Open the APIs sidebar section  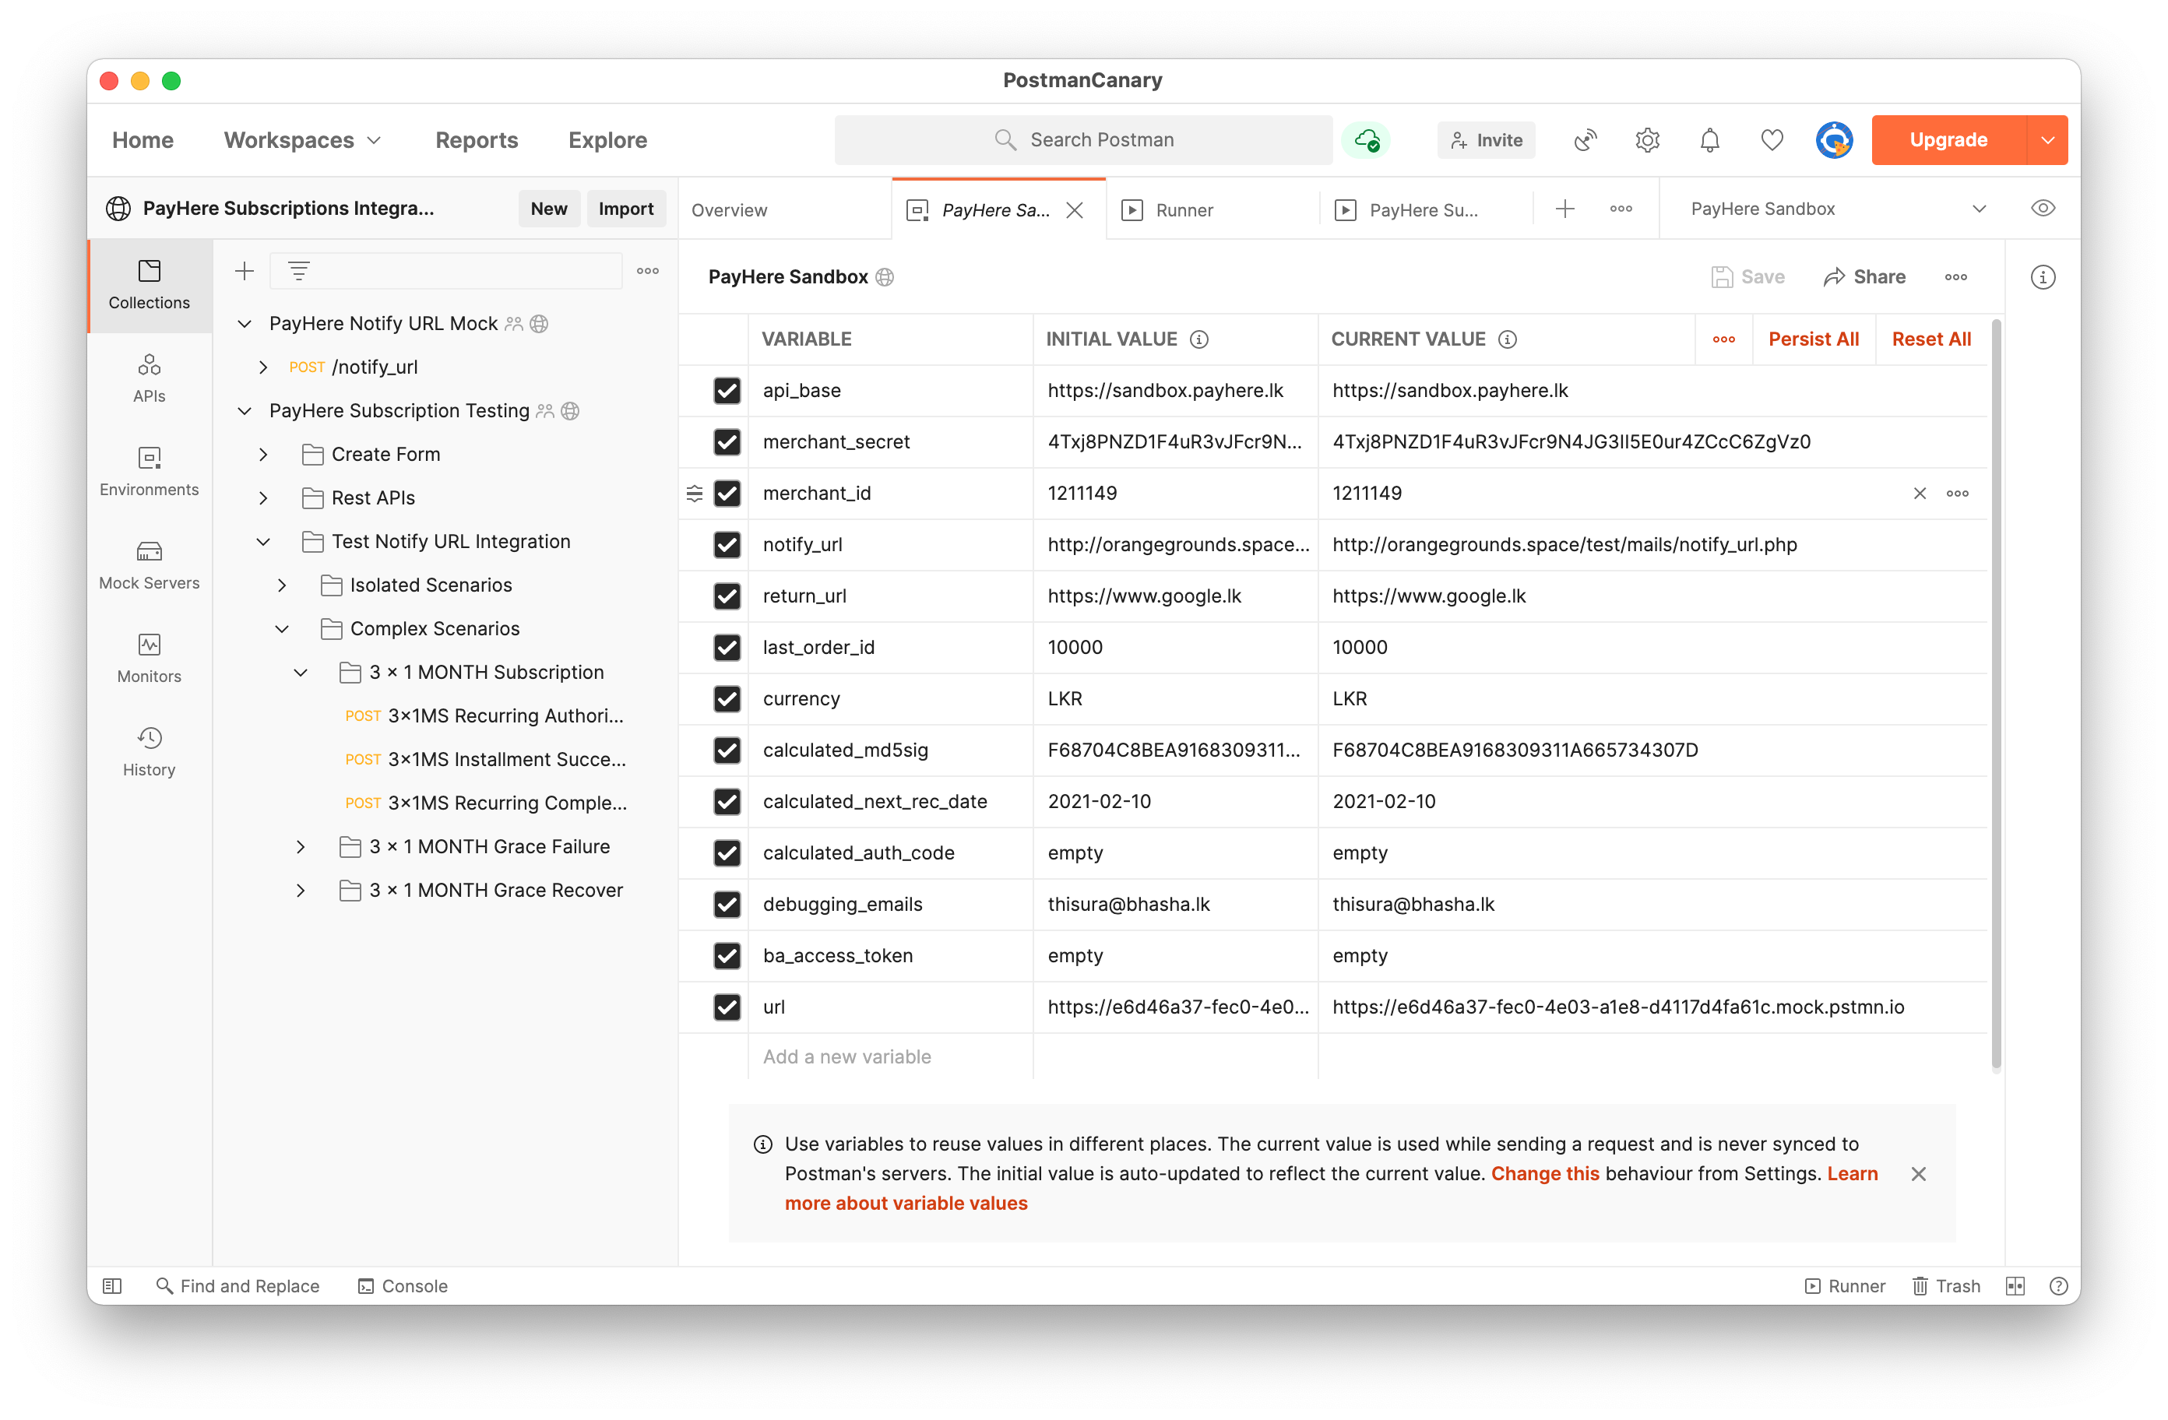coord(149,377)
